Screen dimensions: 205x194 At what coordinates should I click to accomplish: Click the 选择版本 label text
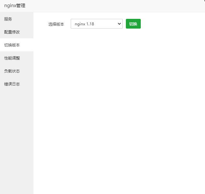(x=56, y=24)
